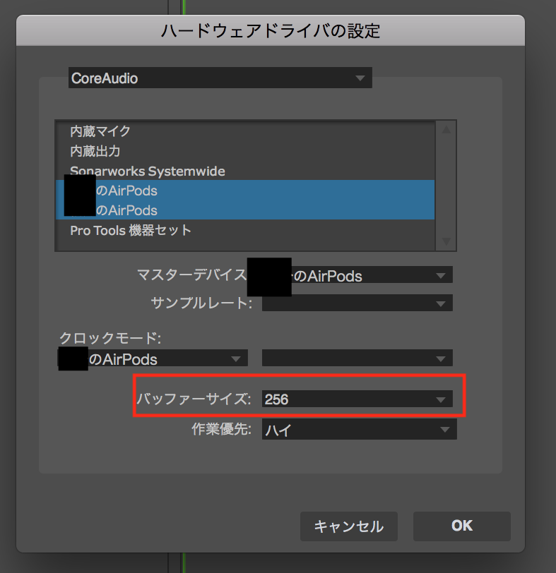Select 内蔵マイク in the device list
556x573 pixels.
[x=100, y=131]
